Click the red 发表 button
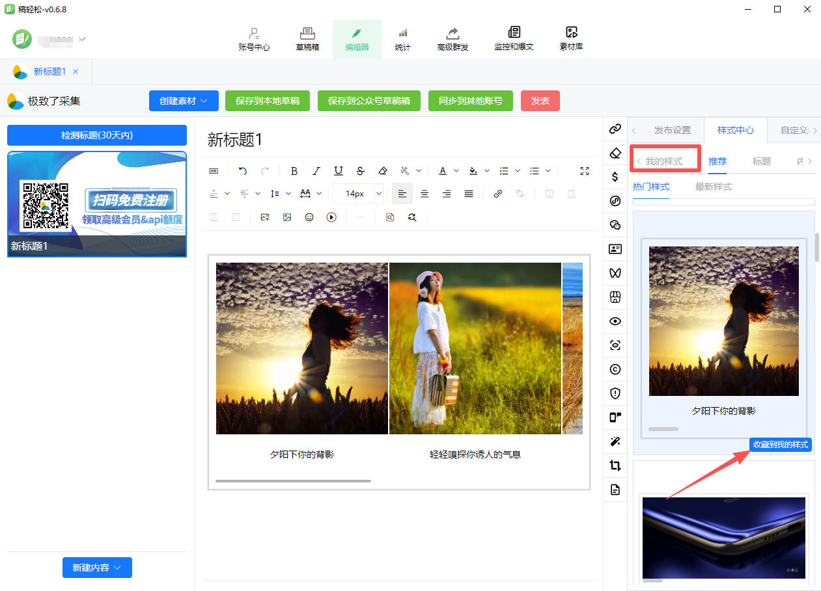 [x=540, y=101]
